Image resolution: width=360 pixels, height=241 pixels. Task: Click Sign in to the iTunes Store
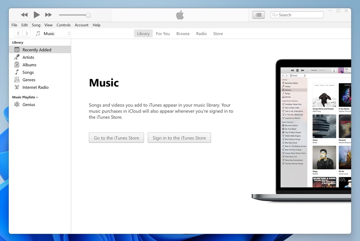pos(179,138)
